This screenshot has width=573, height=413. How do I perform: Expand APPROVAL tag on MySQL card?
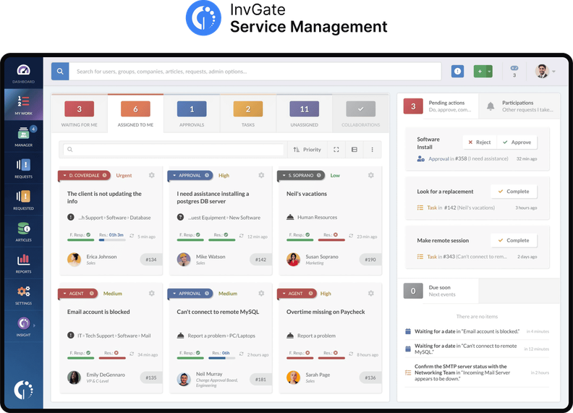tap(190, 293)
